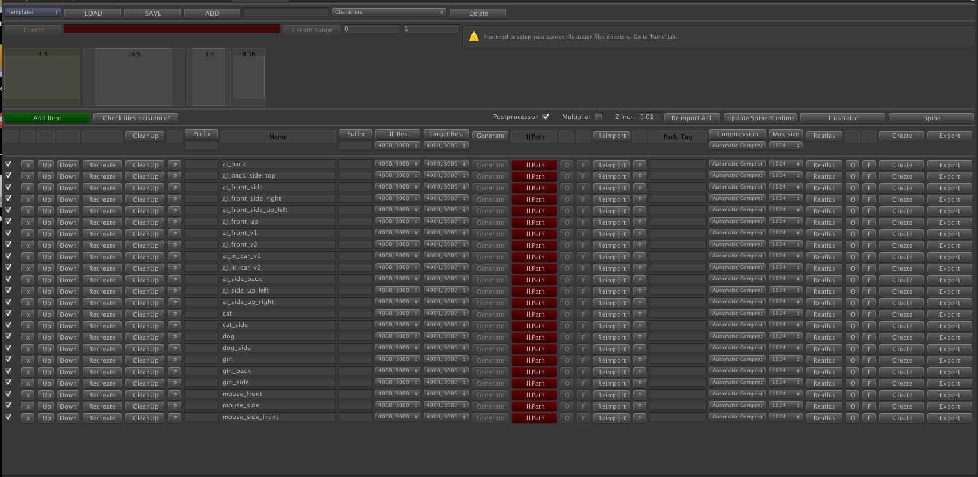Remove the aj_back row with x
978x477 pixels.
click(x=28, y=165)
